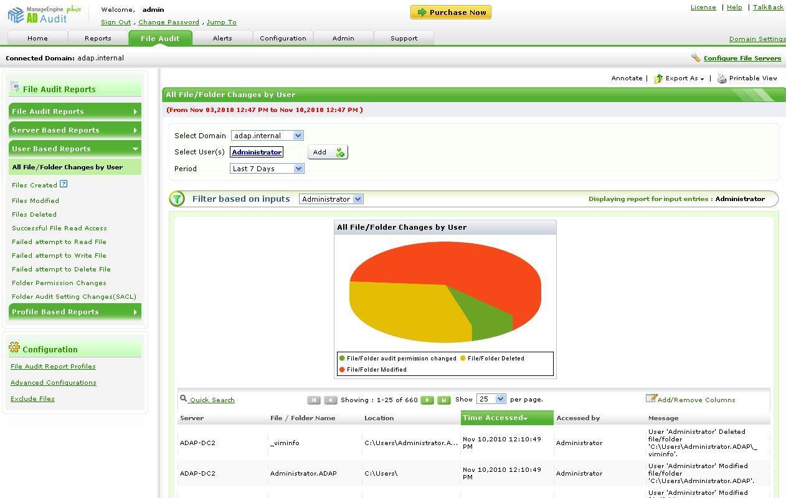The height and width of the screenshot is (498, 786).
Task: Click the Add/Remove Columns icon
Action: pyautogui.click(x=651, y=398)
